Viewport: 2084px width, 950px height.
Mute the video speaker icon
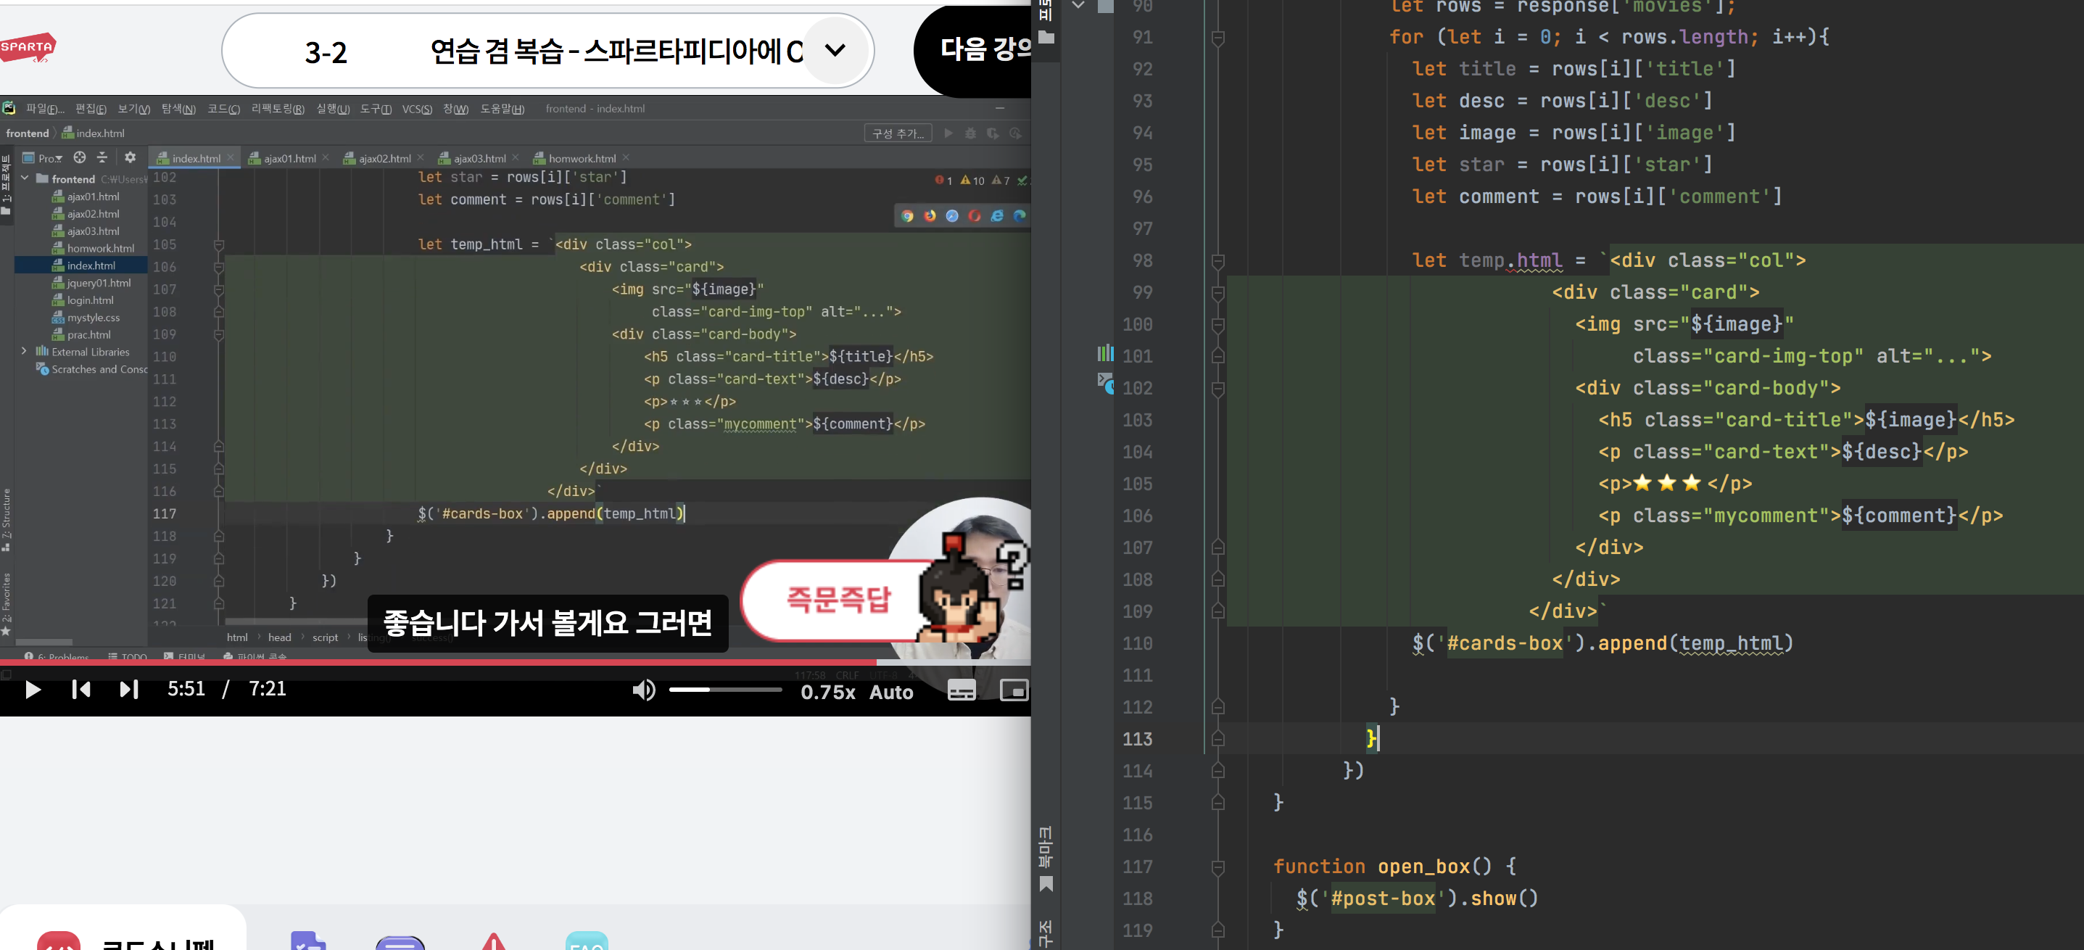coord(643,690)
